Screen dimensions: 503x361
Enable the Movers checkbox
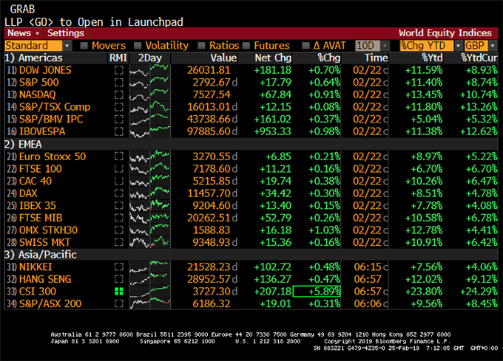pyautogui.click(x=84, y=46)
